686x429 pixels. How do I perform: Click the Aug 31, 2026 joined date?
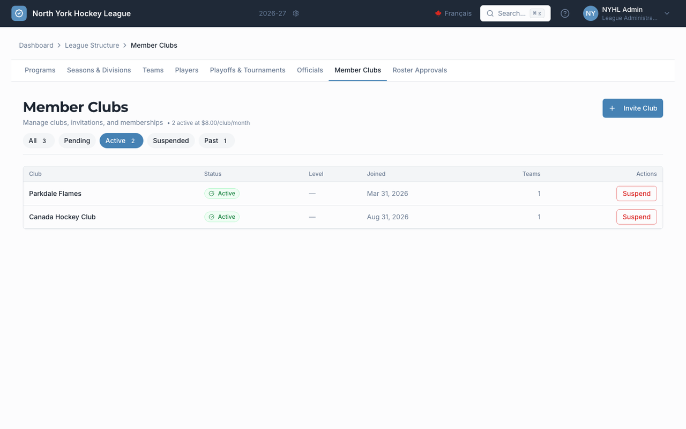coord(387,217)
